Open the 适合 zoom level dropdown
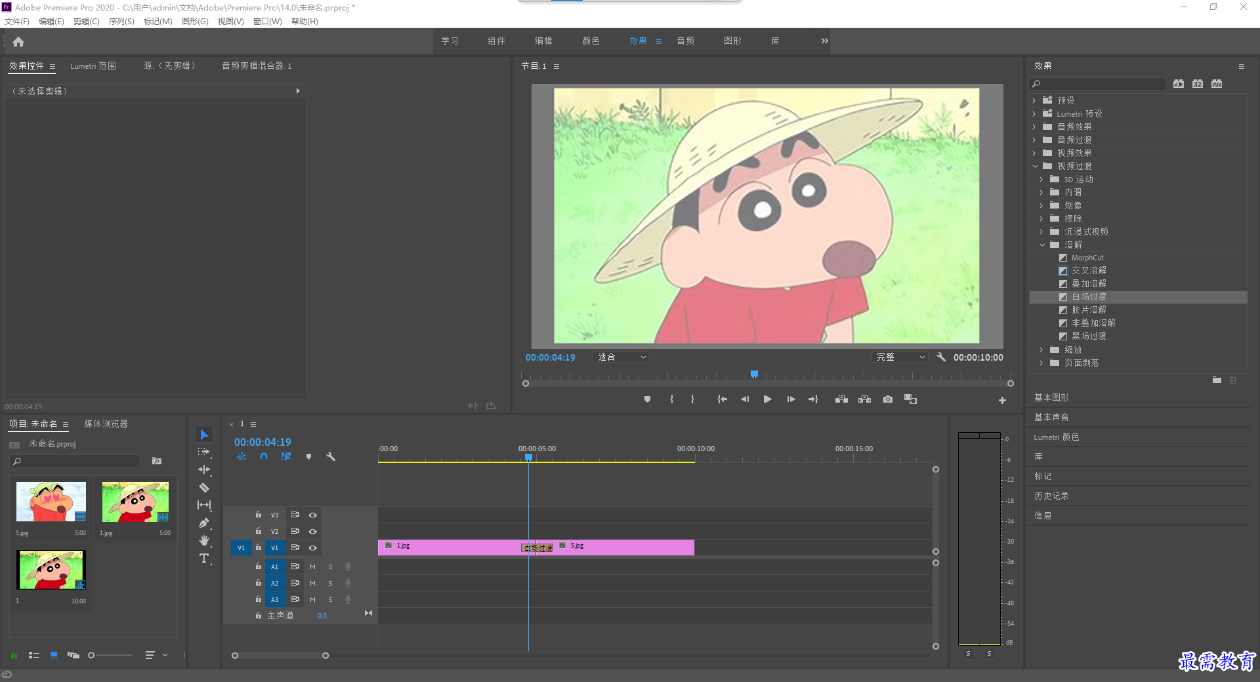Image resolution: width=1260 pixels, height=682 pixels. click(x=621, y=357)
